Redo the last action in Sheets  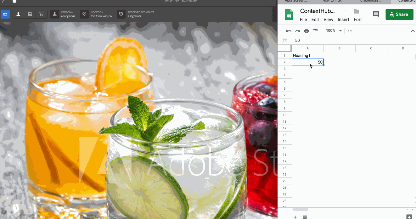pos(297,31)
